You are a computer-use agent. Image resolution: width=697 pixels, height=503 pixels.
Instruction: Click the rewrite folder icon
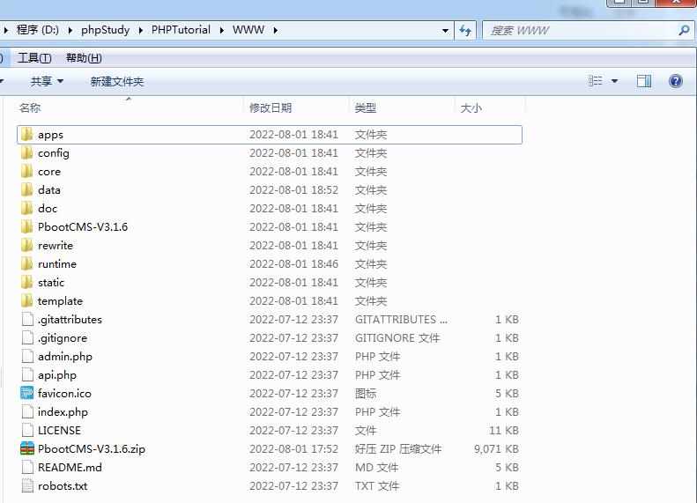point(26,245)
